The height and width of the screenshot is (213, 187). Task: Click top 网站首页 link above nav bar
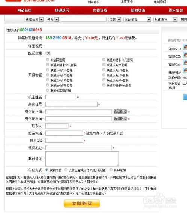point(93,2)
